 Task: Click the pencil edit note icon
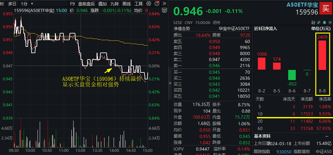318,23
